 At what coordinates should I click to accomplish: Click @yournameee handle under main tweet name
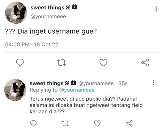click(48, 16)
